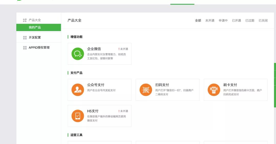The height and width of the screenshot is (144, 276).
Task: Click 企业微信 description about 企业内部支付
Action: (107, 56)
